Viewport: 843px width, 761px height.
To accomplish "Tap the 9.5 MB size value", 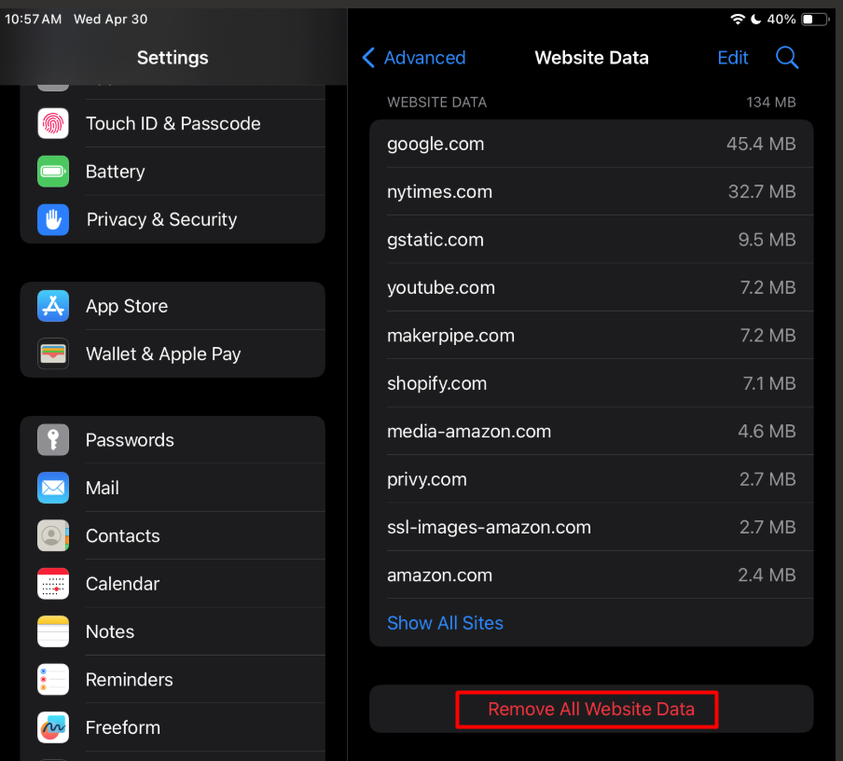I will (767, 240).
